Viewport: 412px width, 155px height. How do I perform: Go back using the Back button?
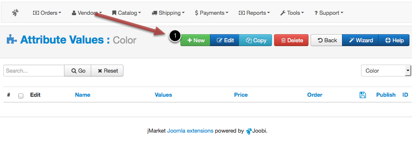(x=327, y=40)
